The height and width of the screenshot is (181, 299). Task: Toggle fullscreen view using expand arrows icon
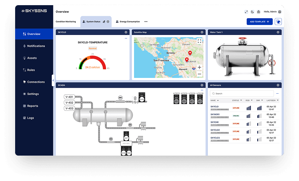246,12
